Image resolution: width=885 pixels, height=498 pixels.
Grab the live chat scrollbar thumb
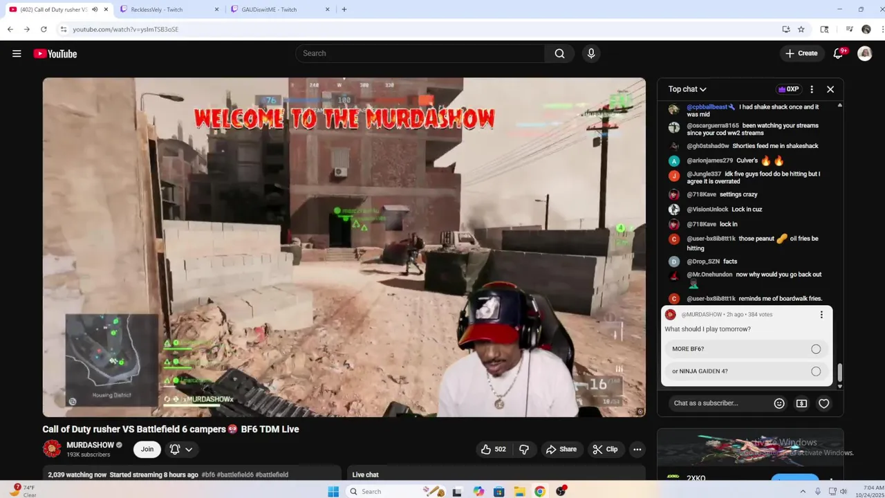839,372
